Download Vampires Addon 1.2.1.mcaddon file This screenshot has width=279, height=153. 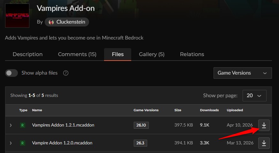pos(264,125)
